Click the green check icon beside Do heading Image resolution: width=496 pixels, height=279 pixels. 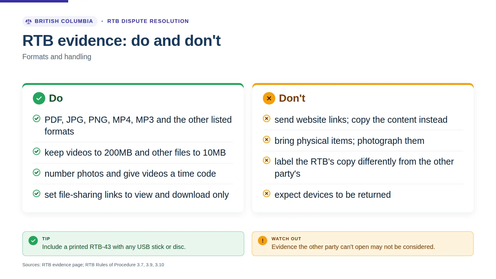tap(39, 98)
